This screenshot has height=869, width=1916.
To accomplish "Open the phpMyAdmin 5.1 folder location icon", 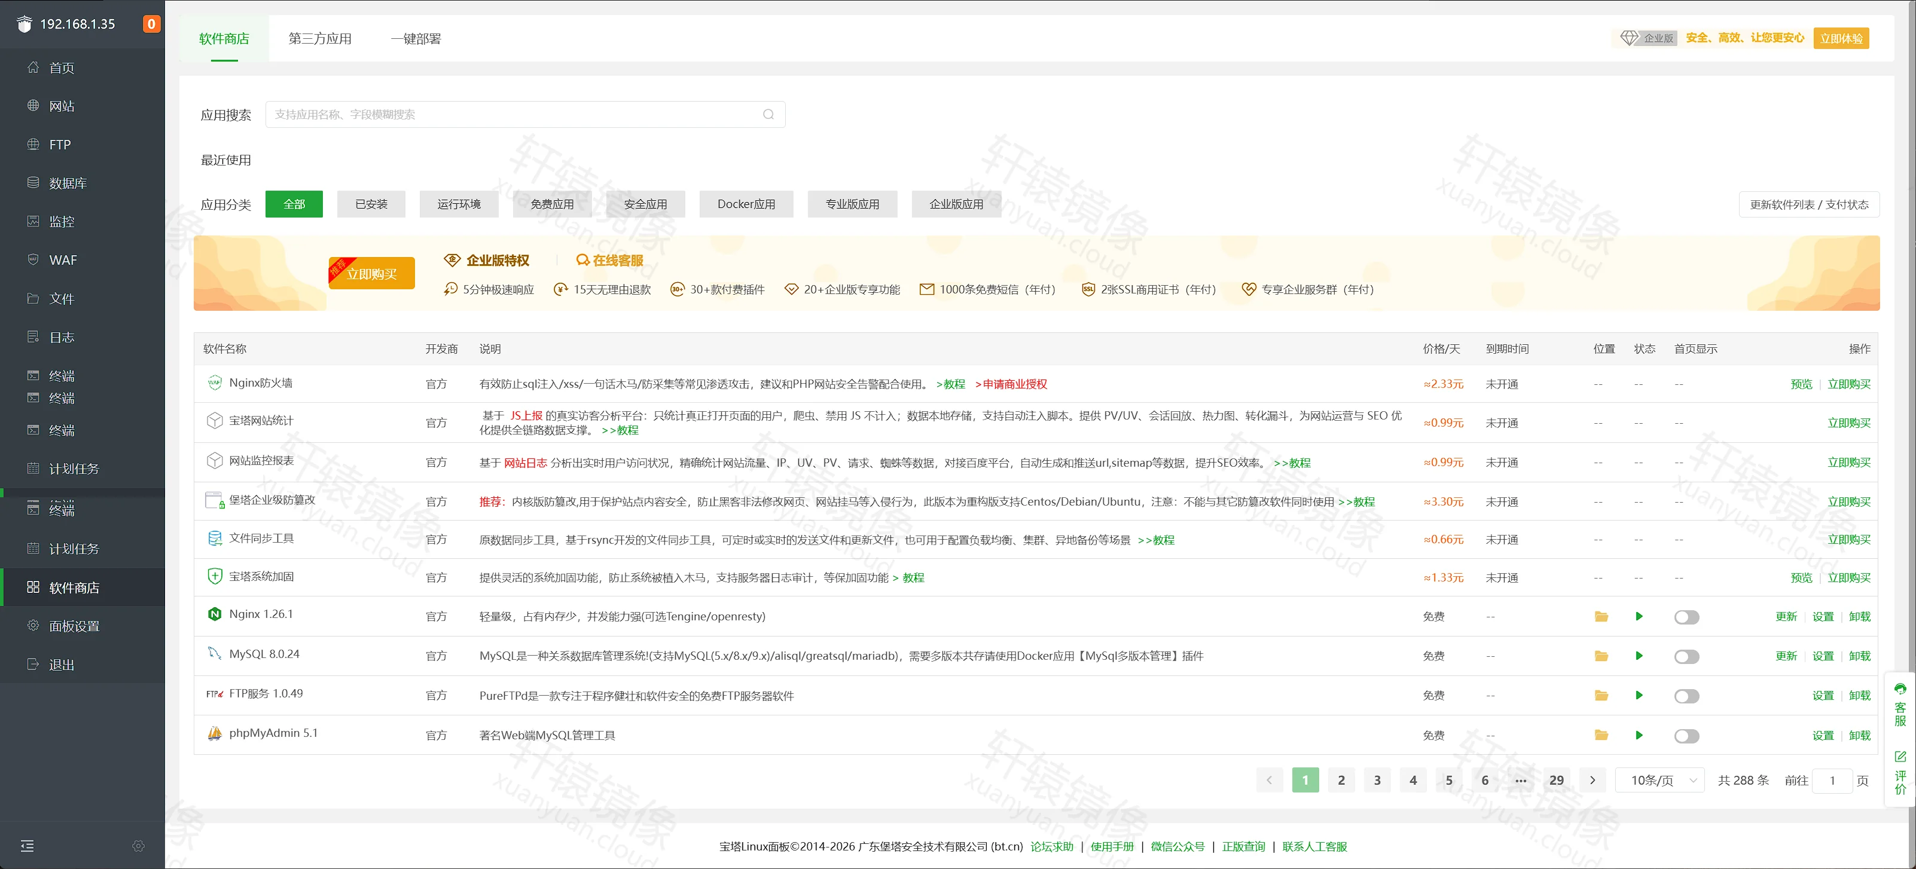I will [x=1601, y=735].
